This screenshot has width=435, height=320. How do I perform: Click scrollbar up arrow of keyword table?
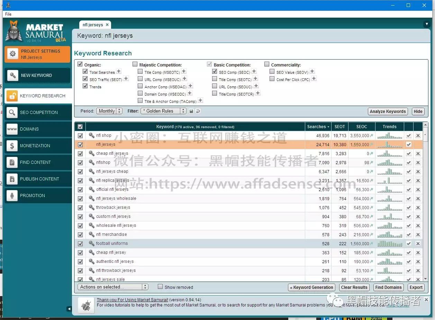[426, 125]
